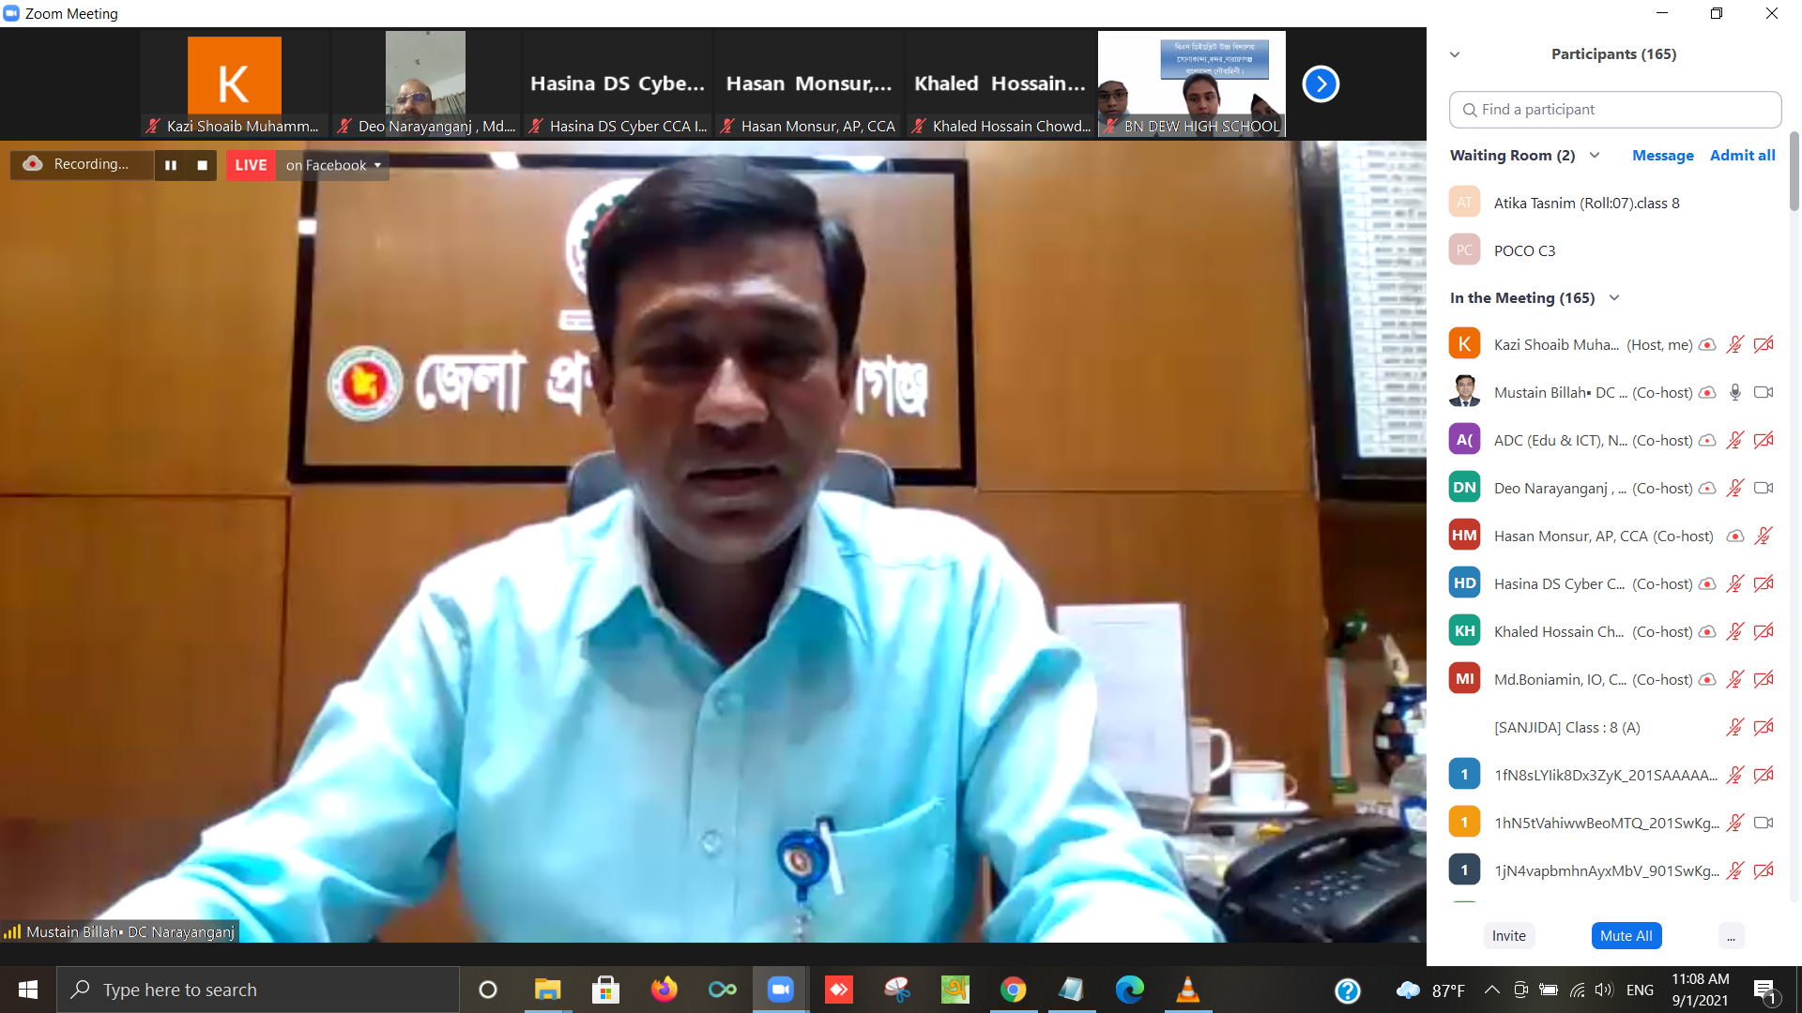Open Microsoft Store from the taskbar
This screenshot has width=1802, height=1013.
pyautogui.click(x=605, y=990)
